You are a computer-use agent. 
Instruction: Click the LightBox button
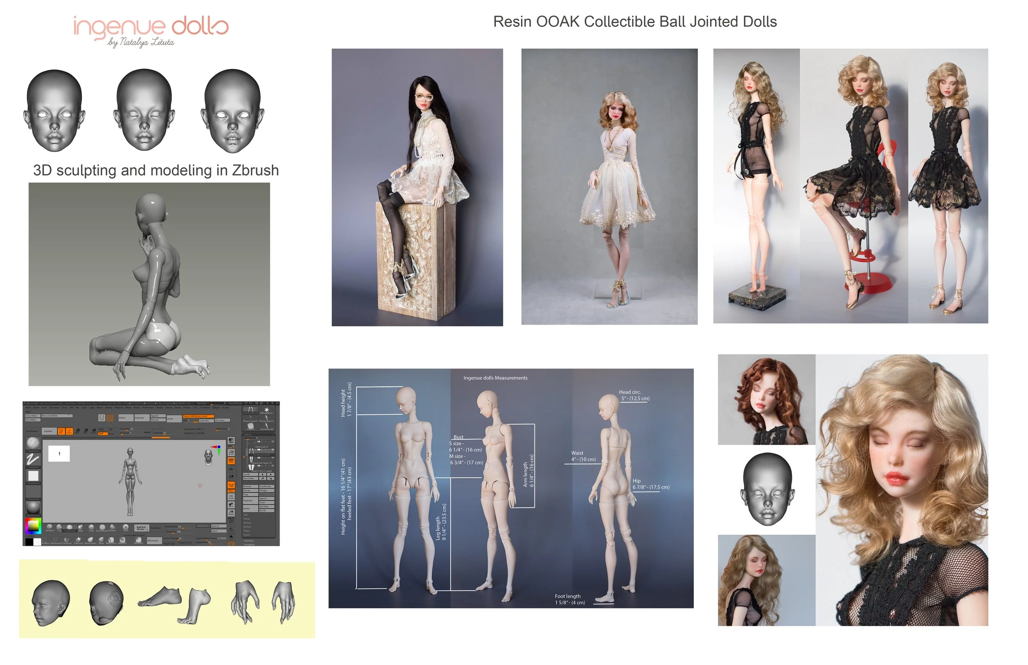point(49,432)
